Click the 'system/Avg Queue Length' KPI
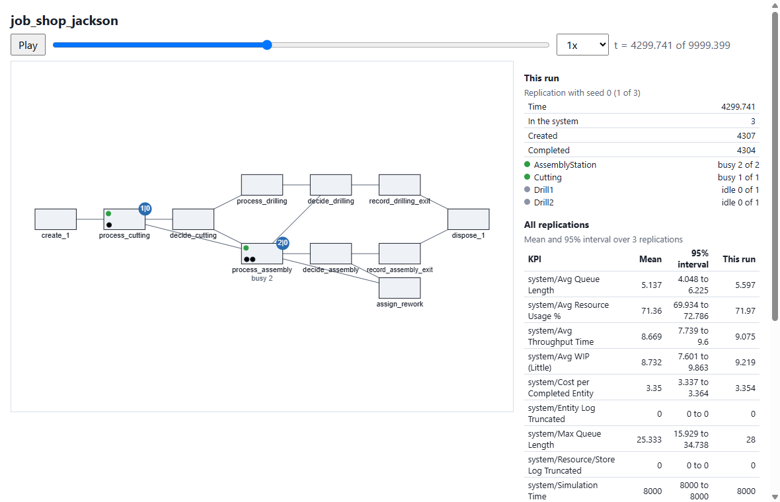The width and height of the screenshot is (780, 502). tap(564, 285)
